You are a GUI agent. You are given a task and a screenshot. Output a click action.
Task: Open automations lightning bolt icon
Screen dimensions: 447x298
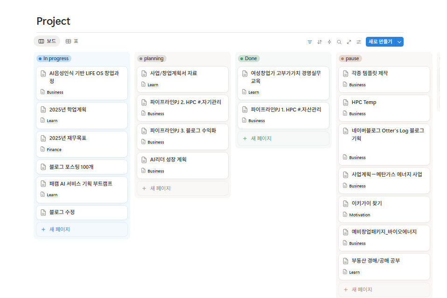coord(329,42)
